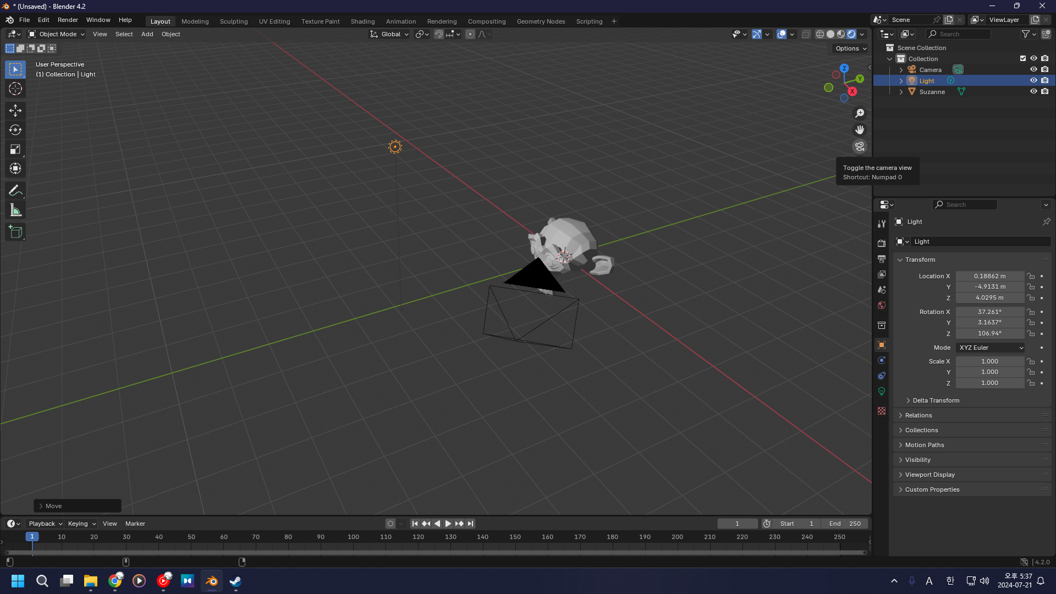Screen dimensions: 1056x594
Task: Toggle Camera visibility eye icon
Action: click(x=1033, y=70)
